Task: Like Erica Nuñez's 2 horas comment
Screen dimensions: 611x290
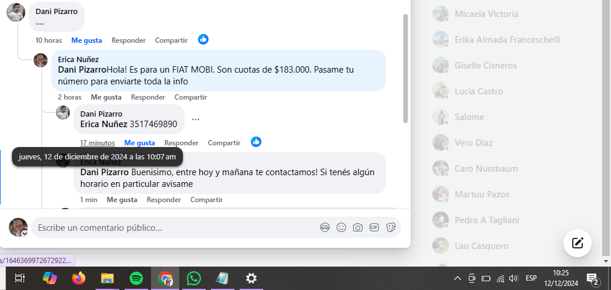Action: (106, 97)
